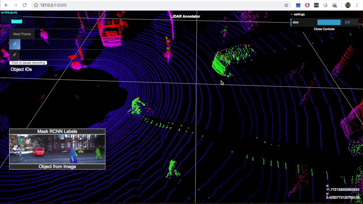Open the Chrome profile avatar
The width and height of the screenshot is (363, 204).
click(x=348, y=5)
